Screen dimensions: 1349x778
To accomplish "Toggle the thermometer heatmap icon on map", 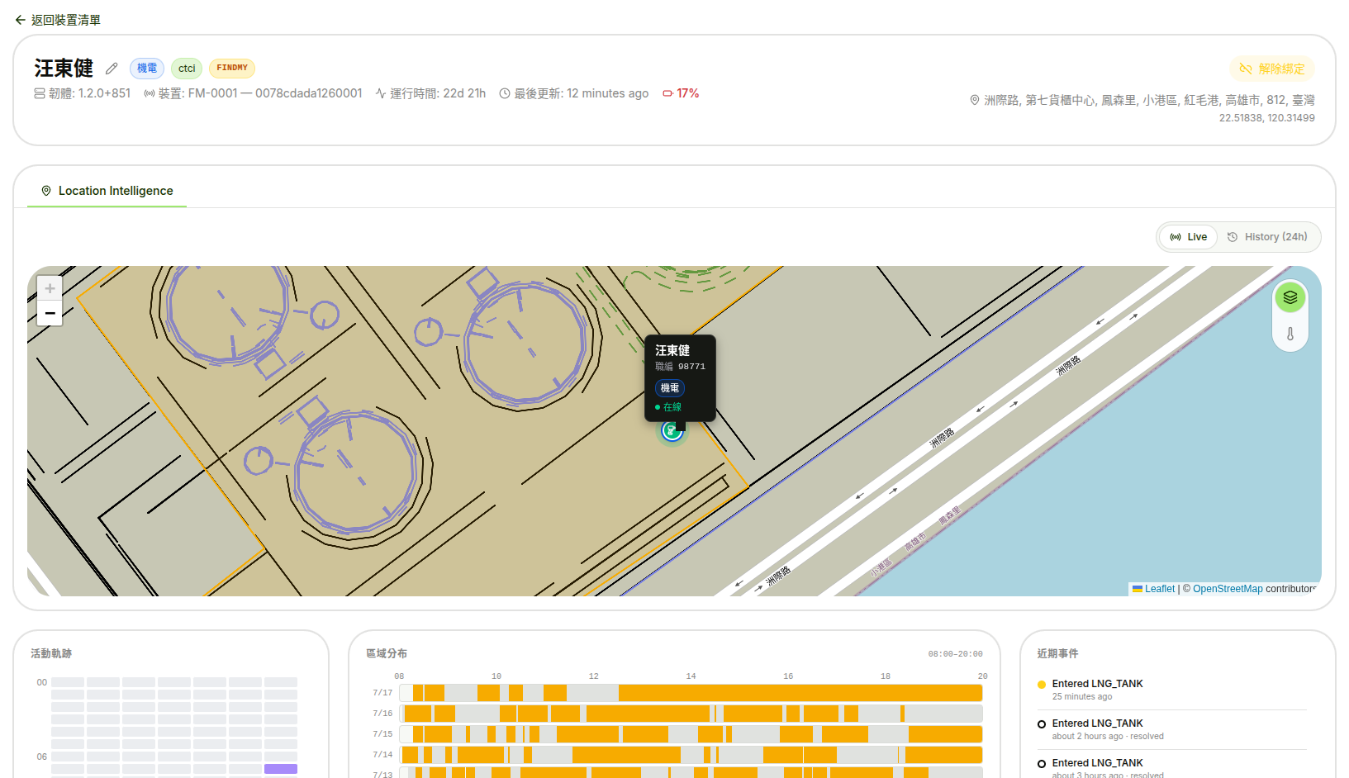I will pyautogui.click(x=1290, y=334).
